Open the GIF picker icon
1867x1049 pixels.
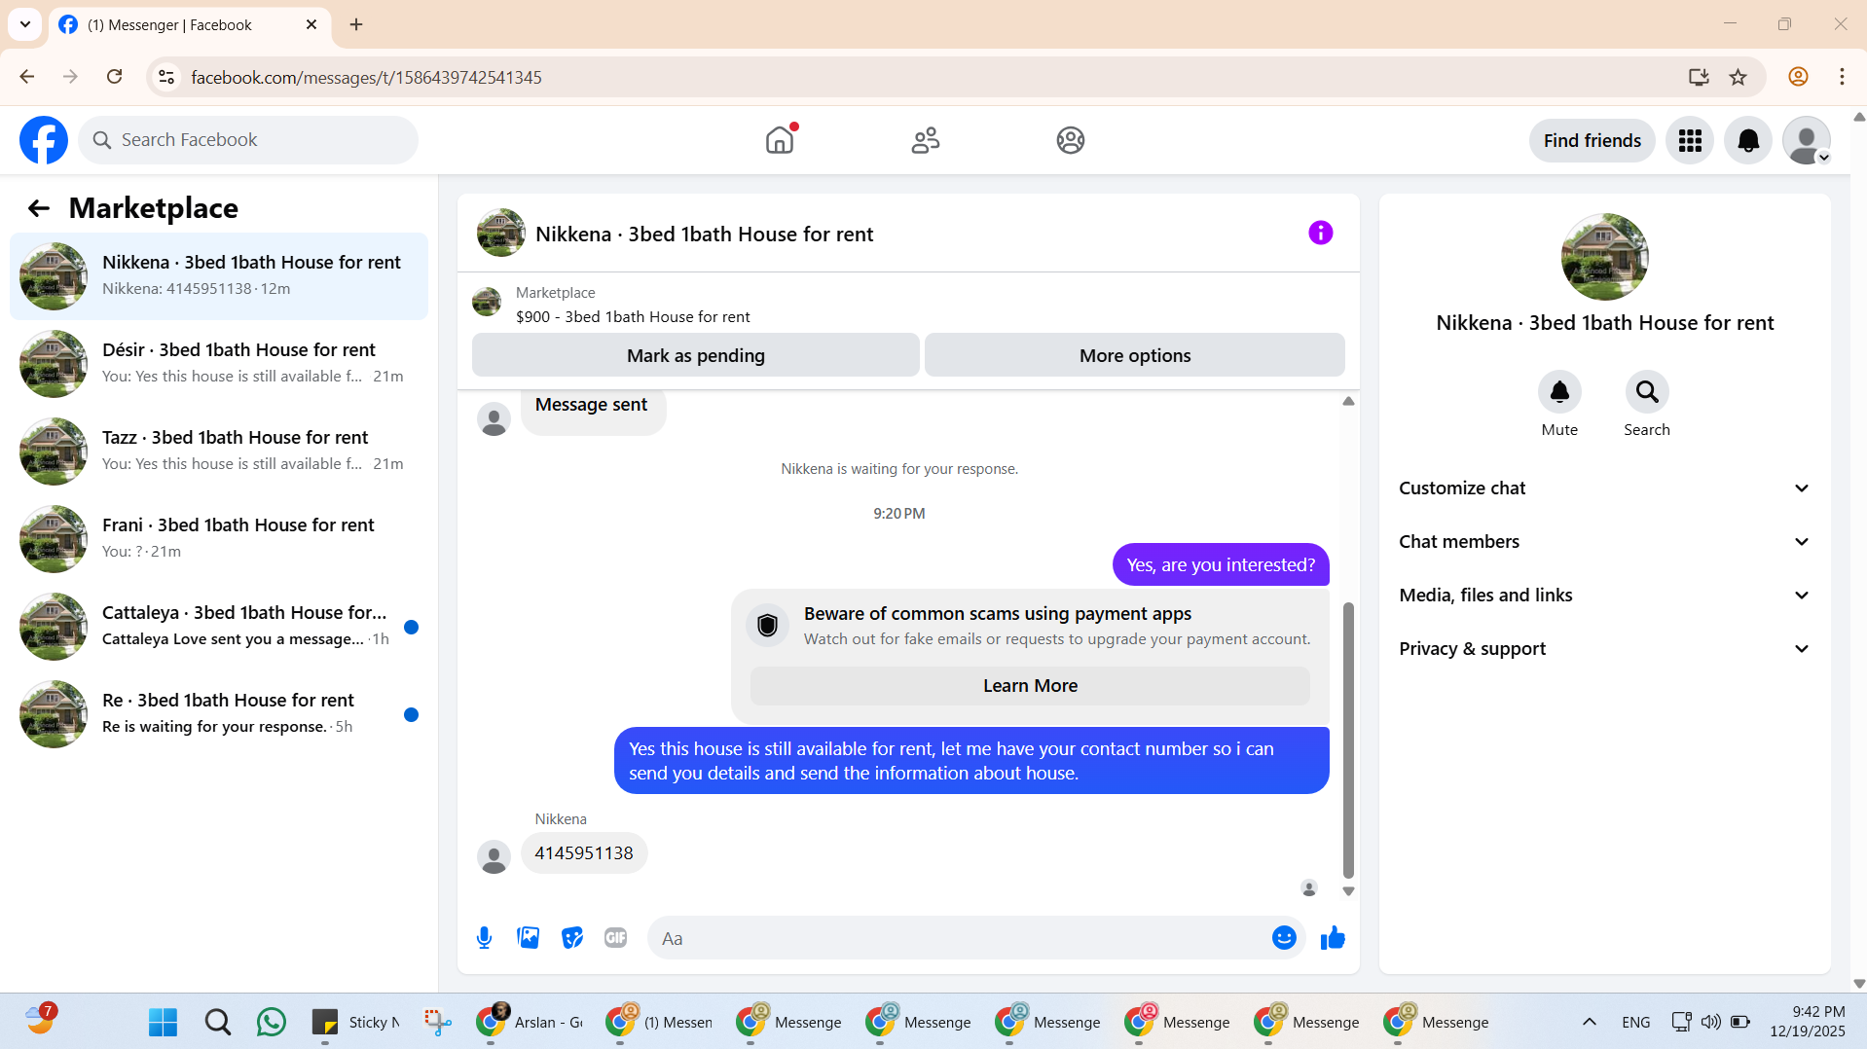(615, 938)
